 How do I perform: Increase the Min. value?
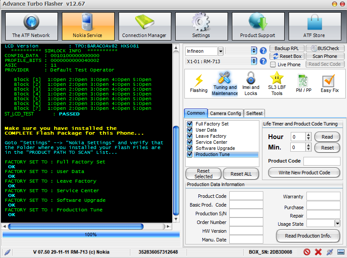click(308, 145)
